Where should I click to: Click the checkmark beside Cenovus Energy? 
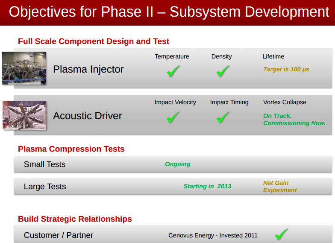(281, 234)
